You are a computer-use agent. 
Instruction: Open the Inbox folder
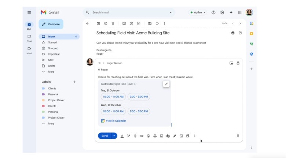tap(59, 37)
